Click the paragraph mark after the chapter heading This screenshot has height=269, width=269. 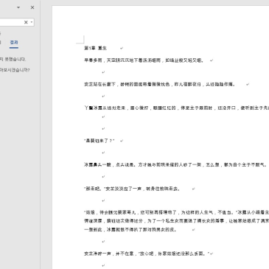(122, 49)
